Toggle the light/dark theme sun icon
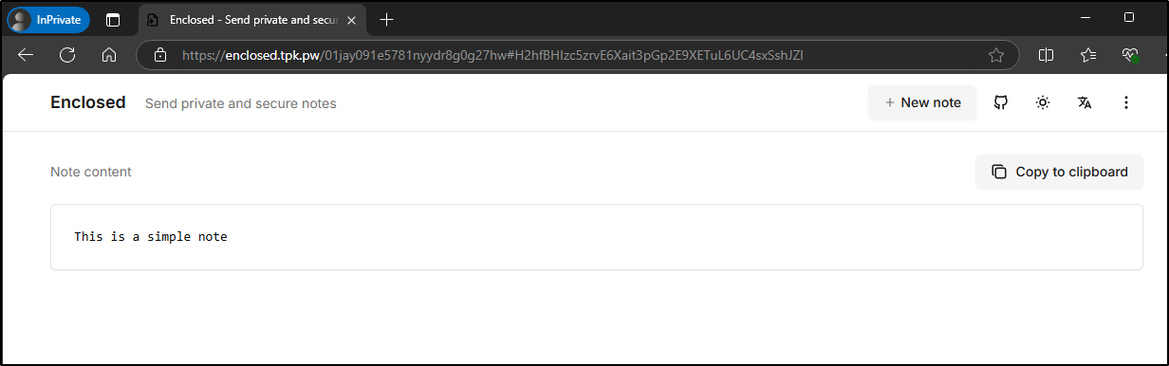This screenshot has width=1169, height=366. click(1043, 102)
